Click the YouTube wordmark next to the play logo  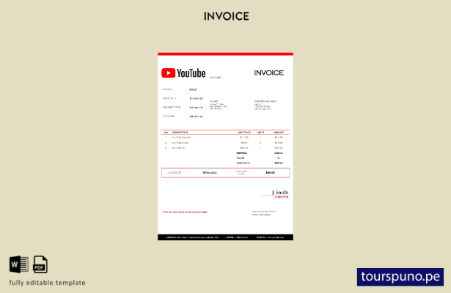coord(191,73)
